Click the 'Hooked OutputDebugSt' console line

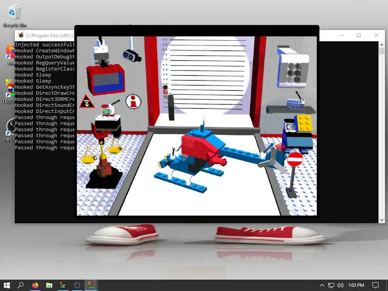coord(45,57)
